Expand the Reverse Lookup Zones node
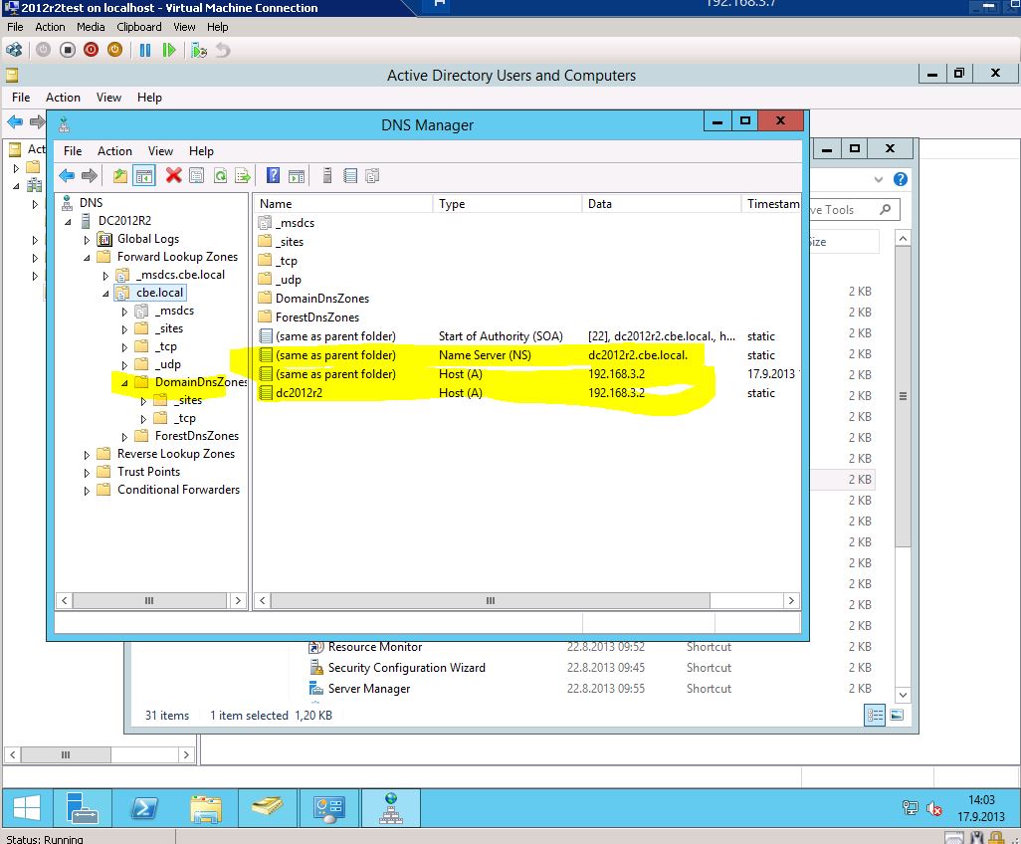 pyautogui.click(x=87, y=455)
